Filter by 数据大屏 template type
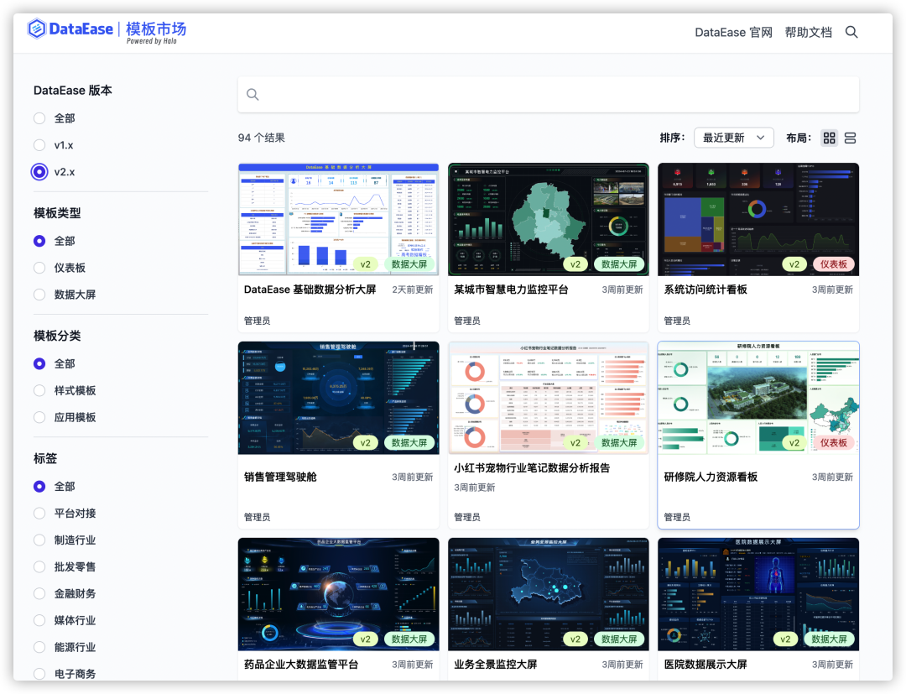This screenshot has width=906, height=694. point(39,294)
